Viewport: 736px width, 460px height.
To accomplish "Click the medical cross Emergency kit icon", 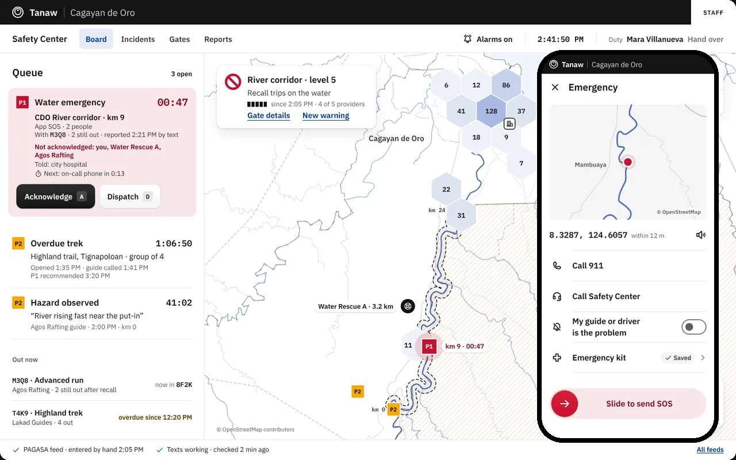I will [x=557, y=358].
